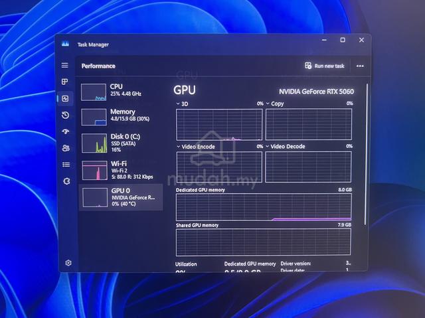
Task: Click the Video Decode usage graph
Action: [308, 167]
